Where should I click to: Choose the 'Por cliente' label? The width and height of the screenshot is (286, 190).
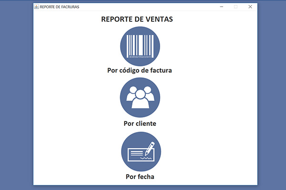pyautogui.click(x=140, y=123)
